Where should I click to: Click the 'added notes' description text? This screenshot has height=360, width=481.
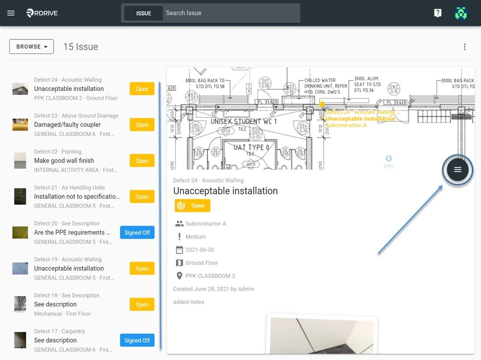click(188, 302)
